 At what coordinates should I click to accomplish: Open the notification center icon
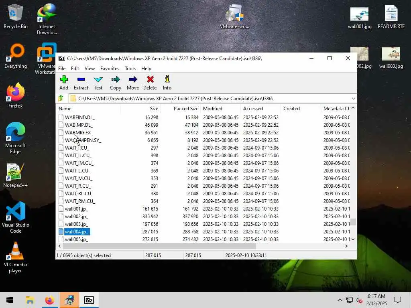point(398,300)
